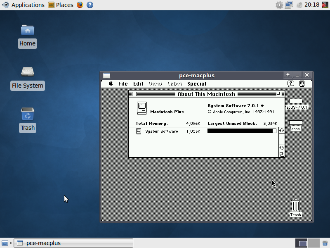Open the Special menu
This screenshot has width=330, height=248.
[197, 84]
